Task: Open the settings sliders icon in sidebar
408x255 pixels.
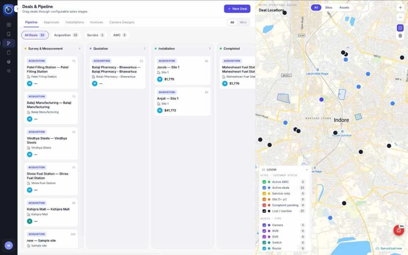Action: click(x=9, y=71)
